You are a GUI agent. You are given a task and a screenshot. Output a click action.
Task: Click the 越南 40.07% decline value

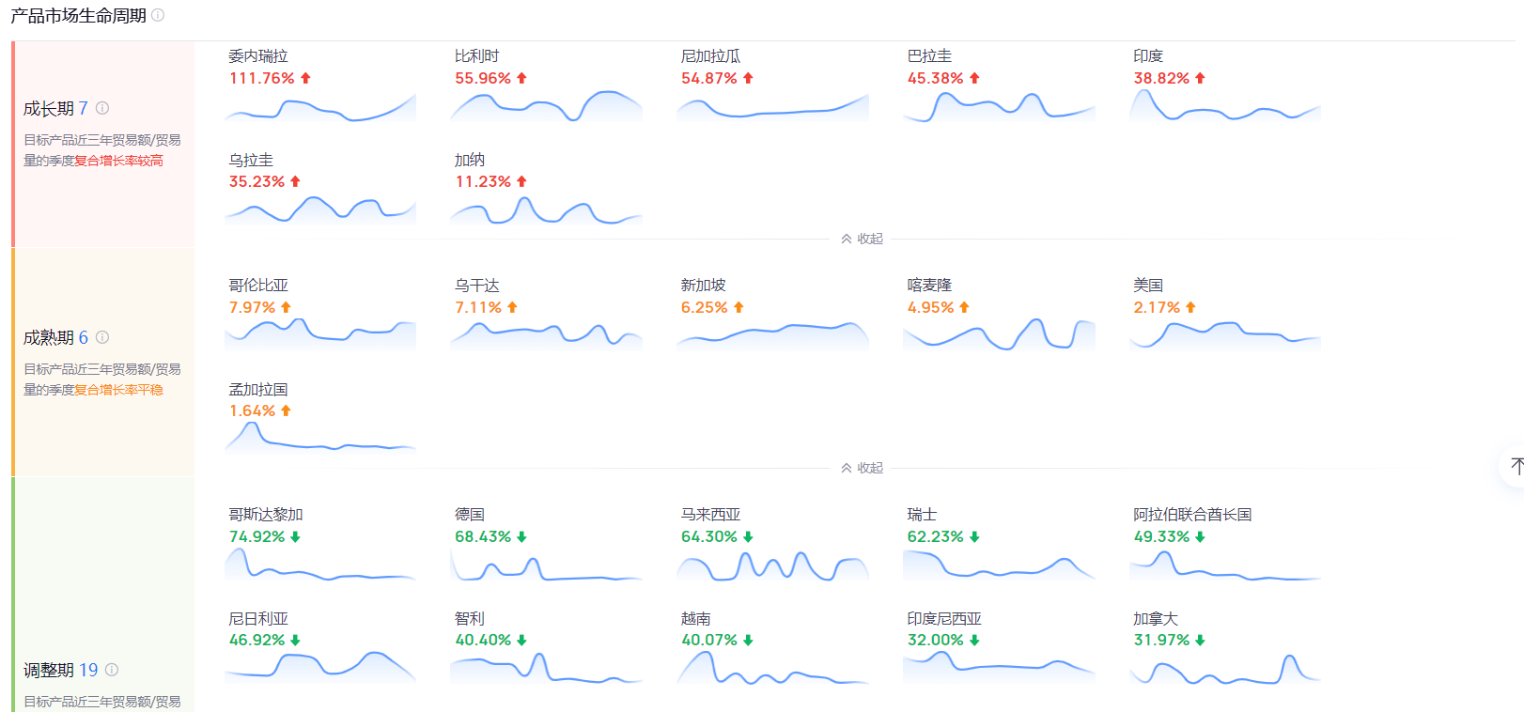tap(709, 640)
